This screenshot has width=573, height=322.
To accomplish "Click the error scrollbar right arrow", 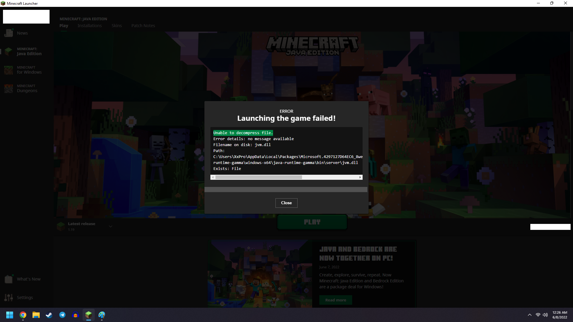I will click(360, 177).
